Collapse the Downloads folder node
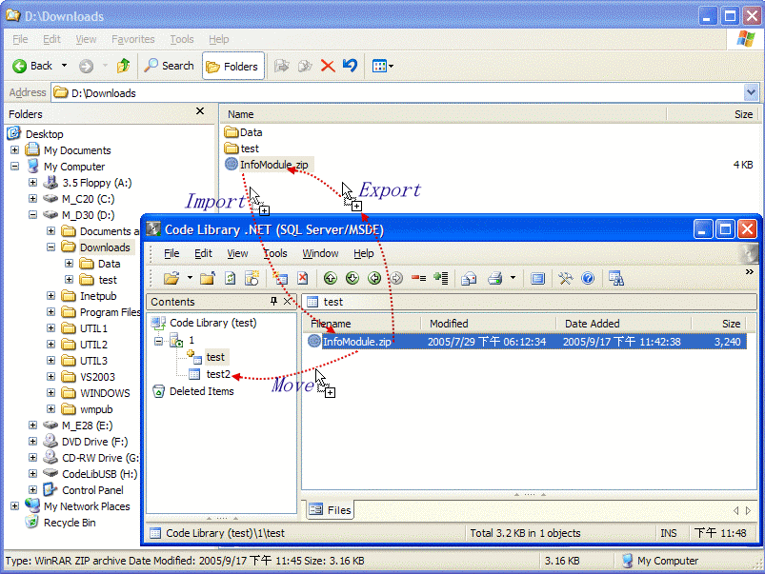Viewport: 765px width, 574px height. click(x=50, y=247)
